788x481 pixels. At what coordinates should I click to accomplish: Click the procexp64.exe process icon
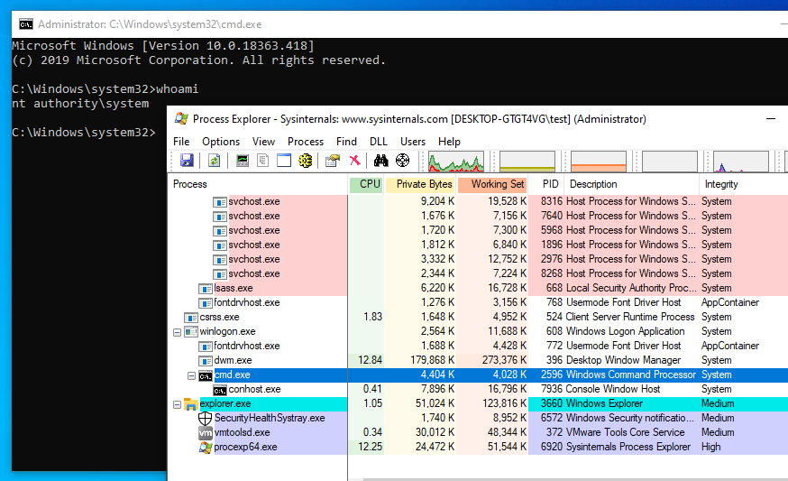coord(205,448)
